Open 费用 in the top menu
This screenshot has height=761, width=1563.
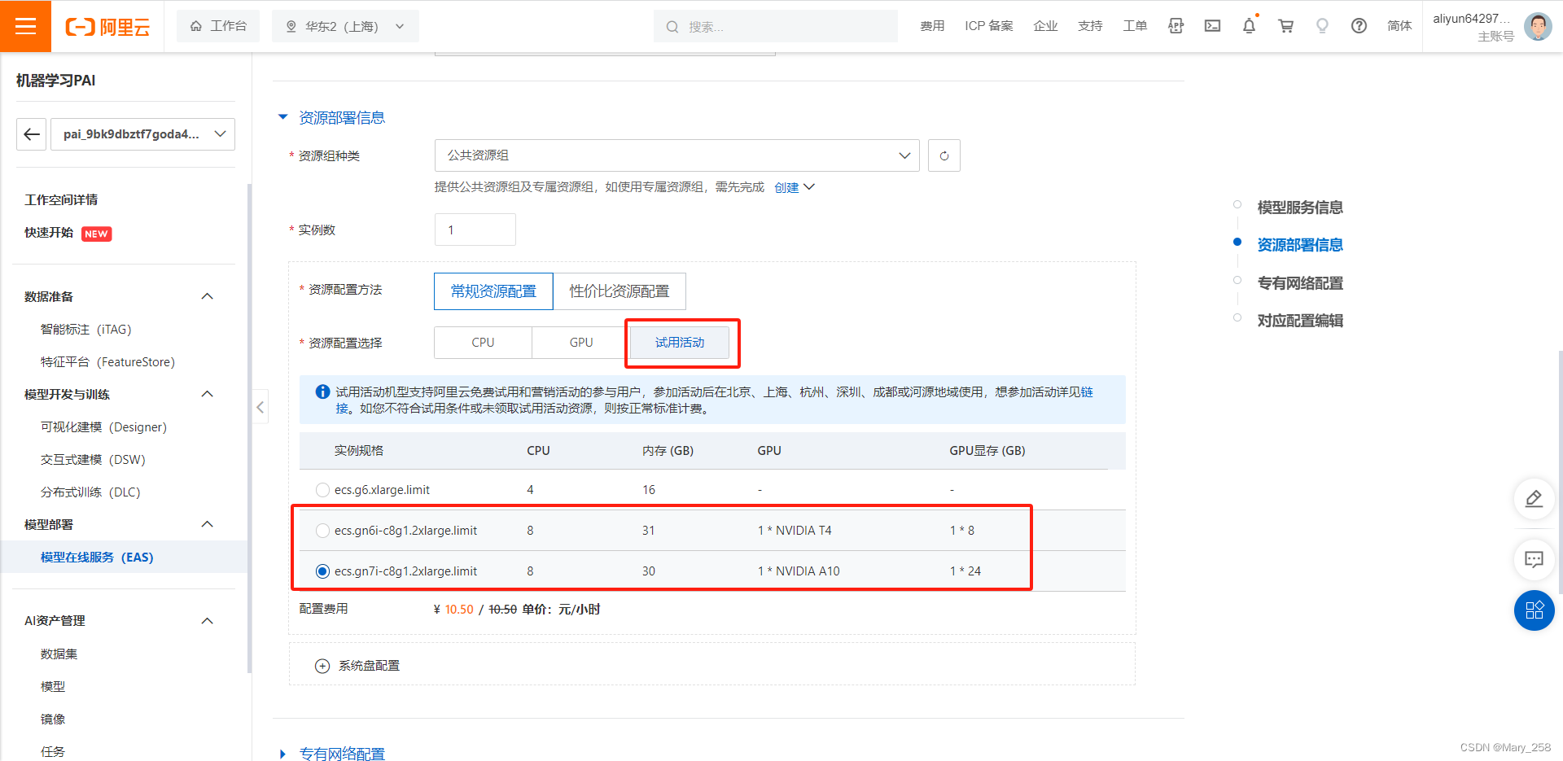[932, 26]
